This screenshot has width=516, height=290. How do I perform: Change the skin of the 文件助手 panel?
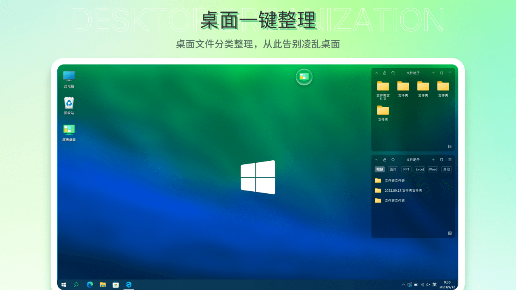(441, 159)
